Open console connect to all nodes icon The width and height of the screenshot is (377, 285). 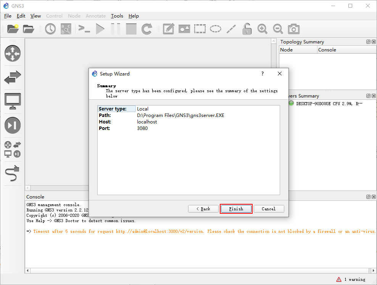[x=84, y=29]
